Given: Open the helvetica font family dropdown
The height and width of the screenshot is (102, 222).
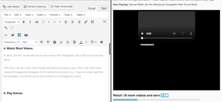Looking at the screenshot, I should (x=11, y=42).
